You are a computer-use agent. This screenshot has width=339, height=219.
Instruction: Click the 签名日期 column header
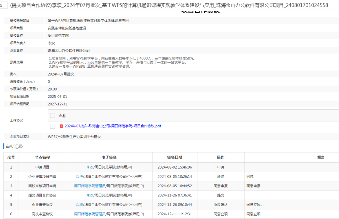click(175, 157)
